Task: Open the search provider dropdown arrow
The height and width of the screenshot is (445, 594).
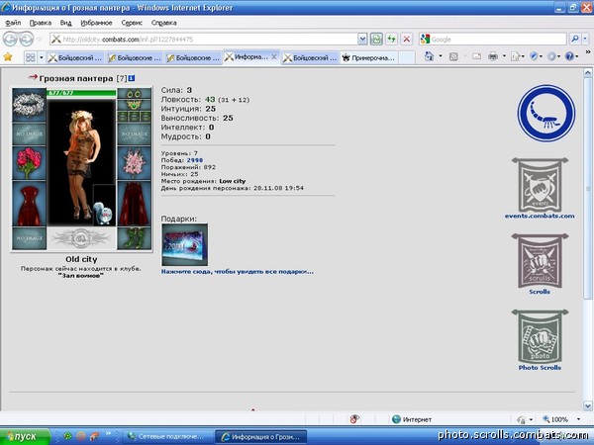Action: click(x=585, y=39)
